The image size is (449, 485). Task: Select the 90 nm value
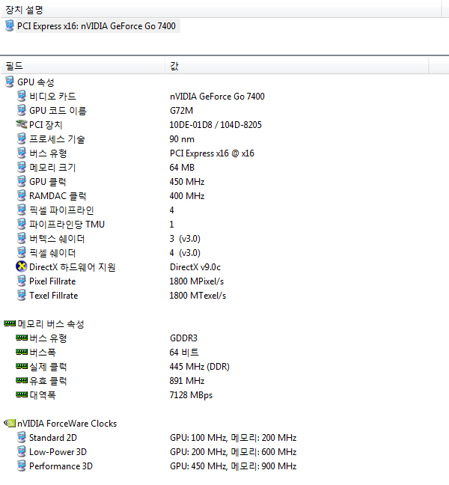[x=182, y=139]
